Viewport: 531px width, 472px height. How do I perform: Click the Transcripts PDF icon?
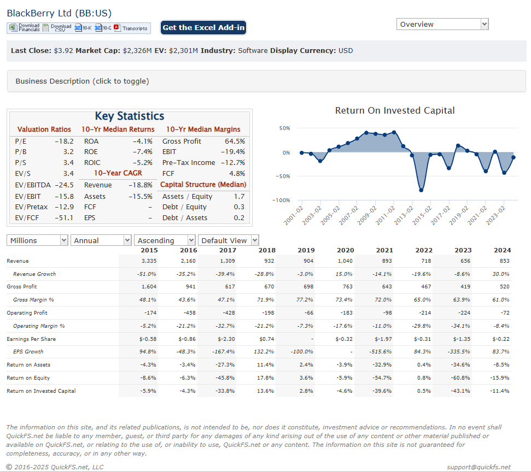coord(117,28)
